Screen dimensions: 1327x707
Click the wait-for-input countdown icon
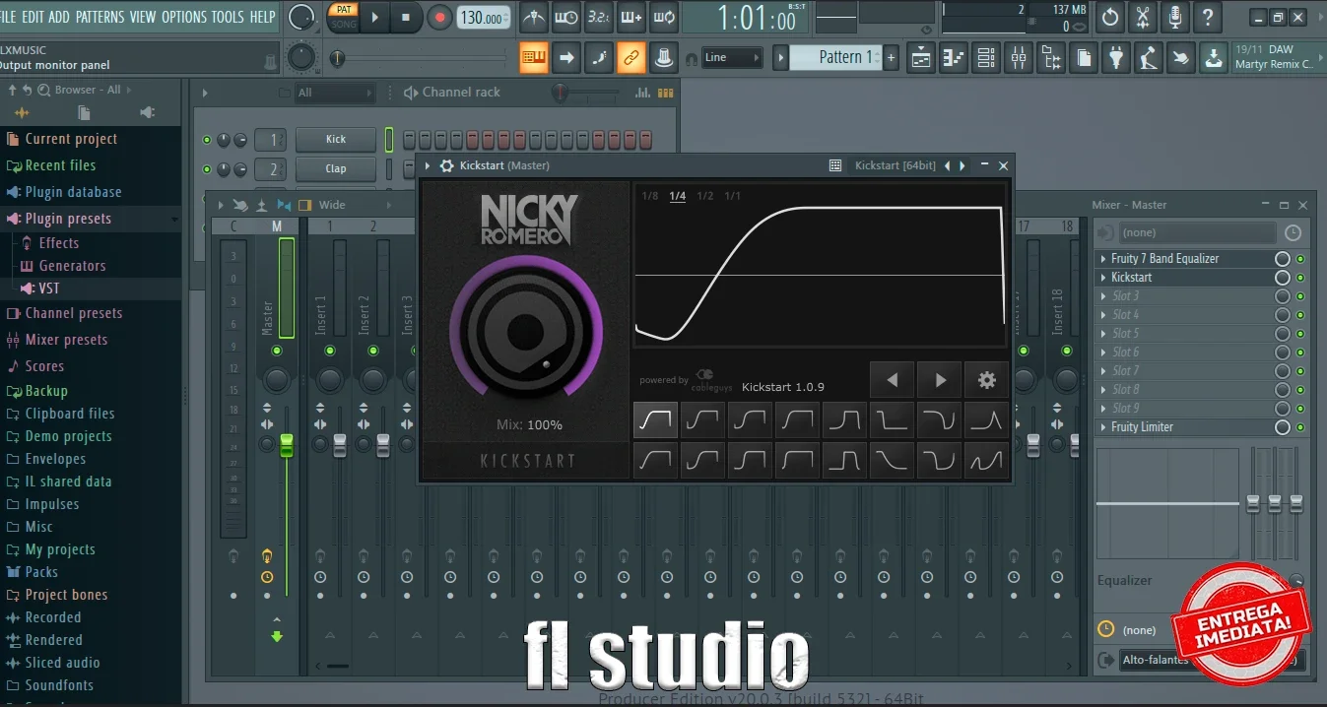[x=566, y=17]
